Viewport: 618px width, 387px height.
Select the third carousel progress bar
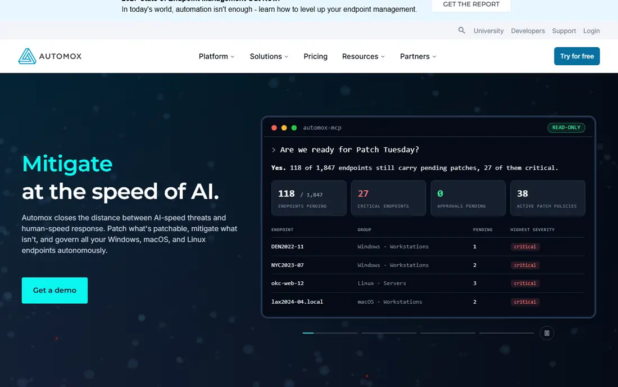(447, 333)
